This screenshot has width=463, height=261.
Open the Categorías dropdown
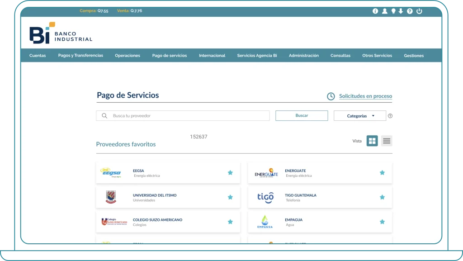coord(359,116)
